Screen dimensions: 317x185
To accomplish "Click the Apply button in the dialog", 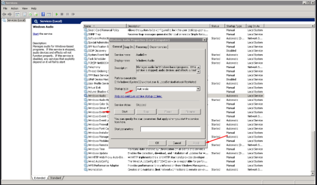I will [196, 143].
